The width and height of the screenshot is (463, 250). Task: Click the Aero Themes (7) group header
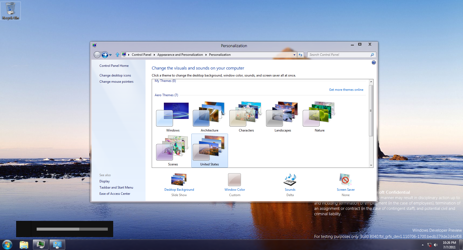166,95
